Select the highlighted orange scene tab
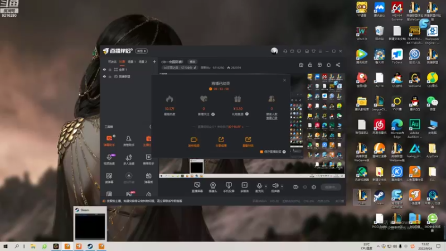The image size is (446, 251). (122, 61)
